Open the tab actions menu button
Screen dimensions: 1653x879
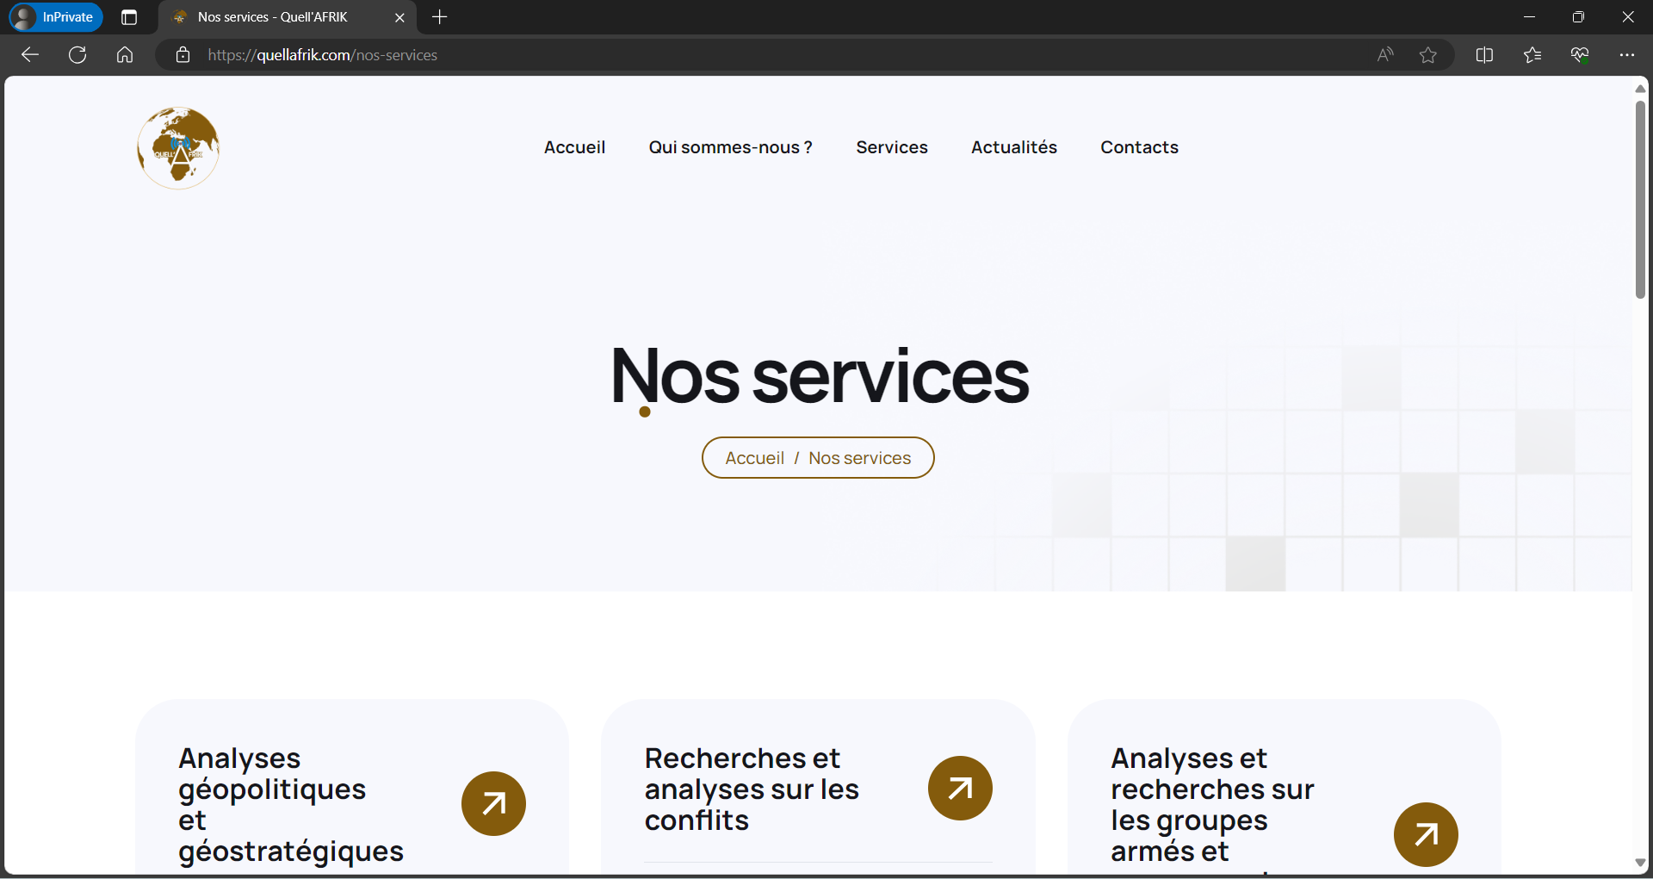[x=129, y=17]
